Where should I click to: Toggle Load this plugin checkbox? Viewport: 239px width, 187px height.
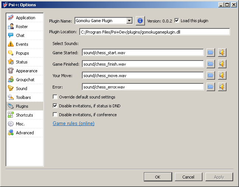click(177, 21)
